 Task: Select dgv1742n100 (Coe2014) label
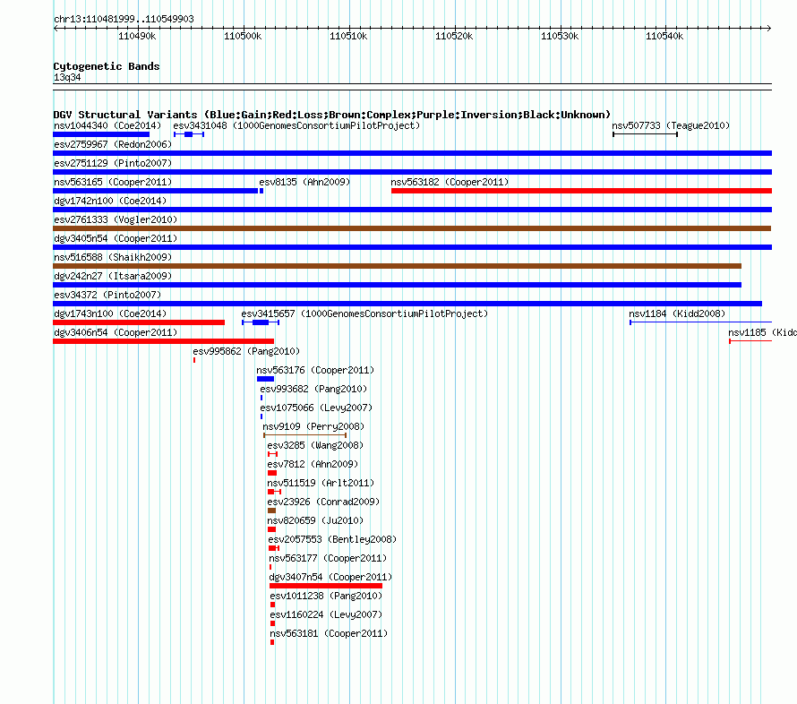[110, 201]
